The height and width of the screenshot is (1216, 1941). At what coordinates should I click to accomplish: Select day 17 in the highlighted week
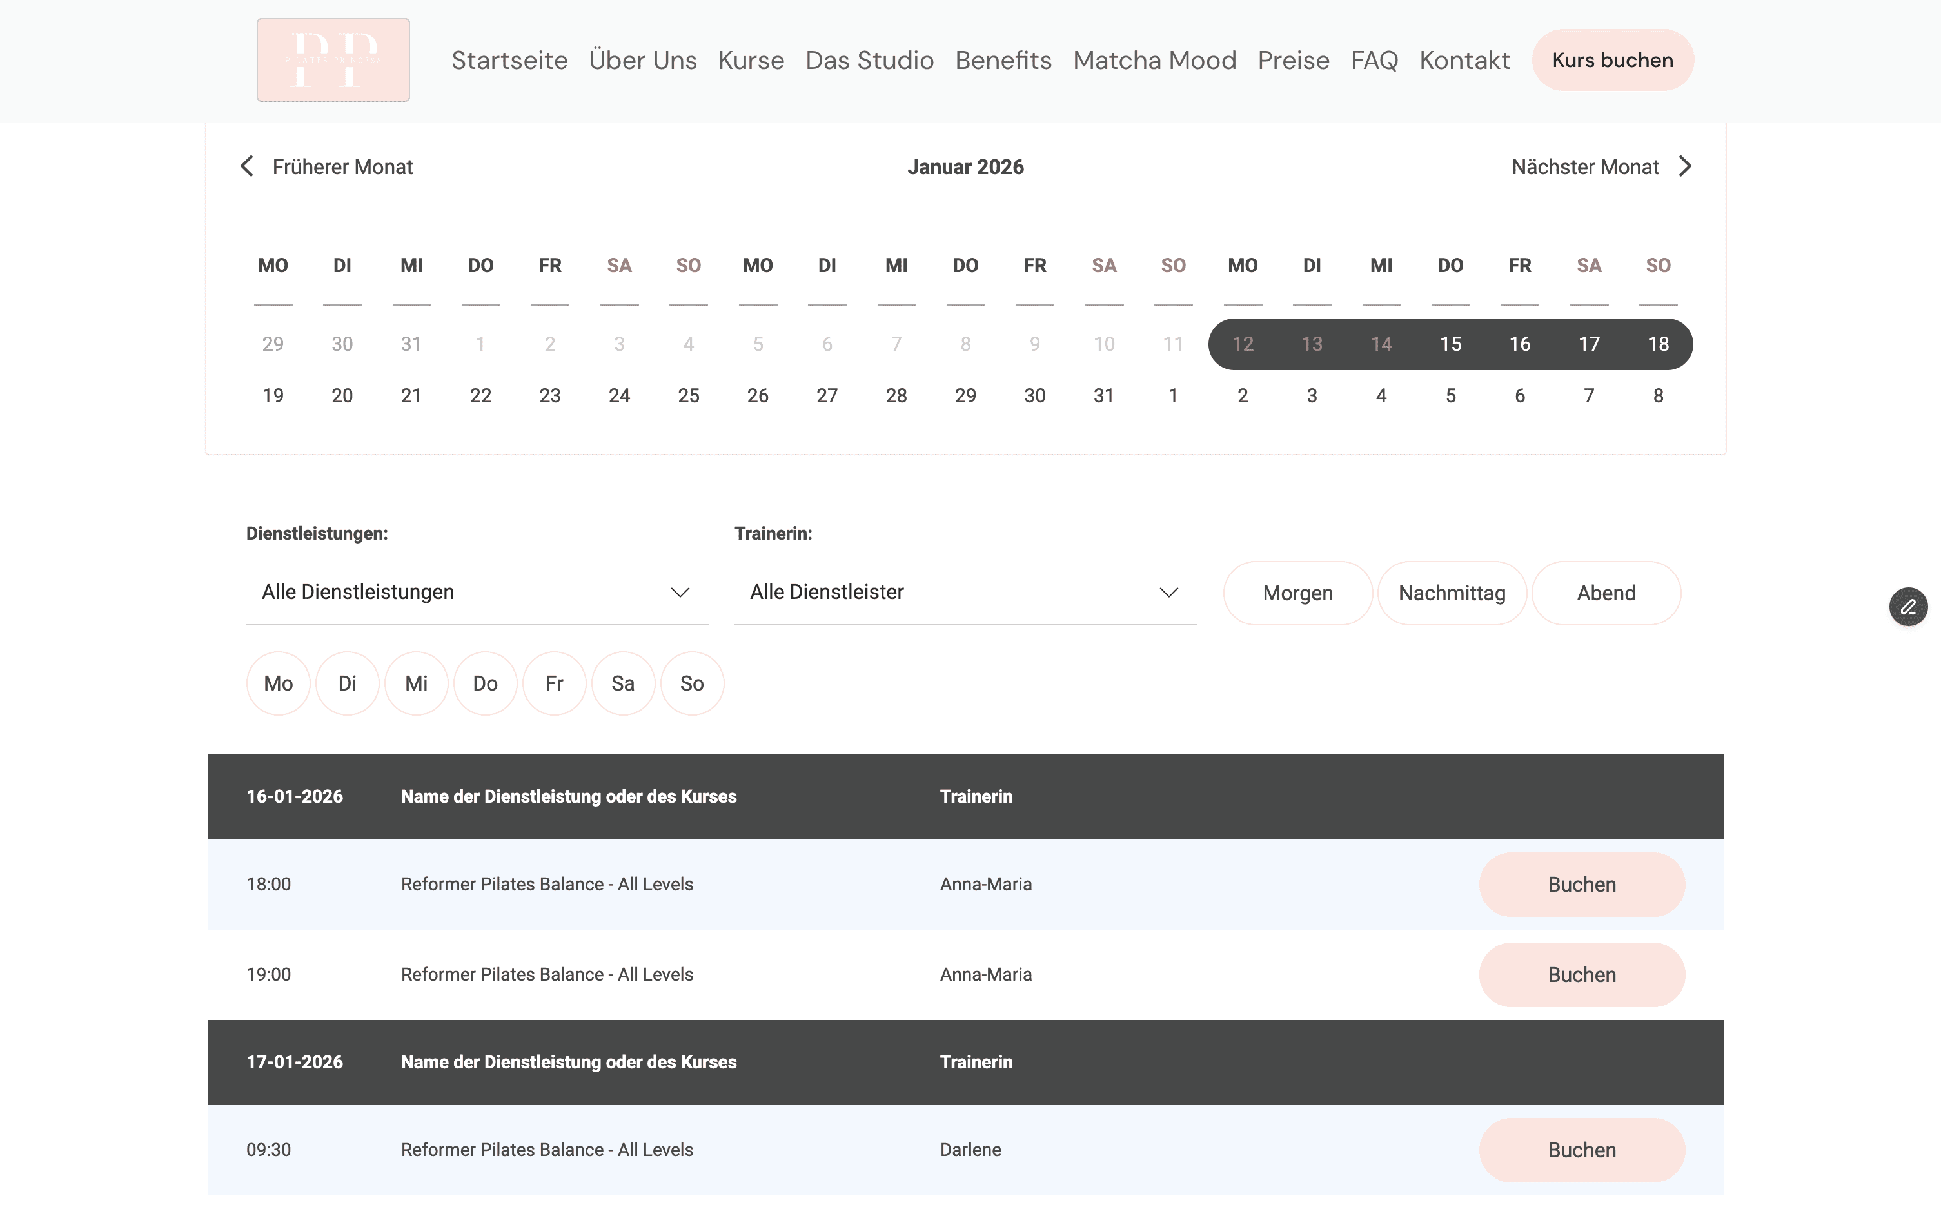click(1589, 344)
